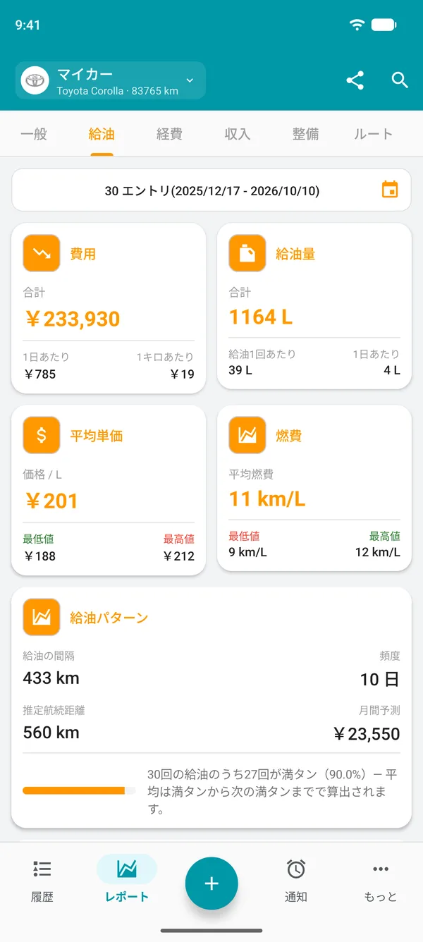
Task: Tap the Wi-Fi status icon
Action: tap(357, 25)
